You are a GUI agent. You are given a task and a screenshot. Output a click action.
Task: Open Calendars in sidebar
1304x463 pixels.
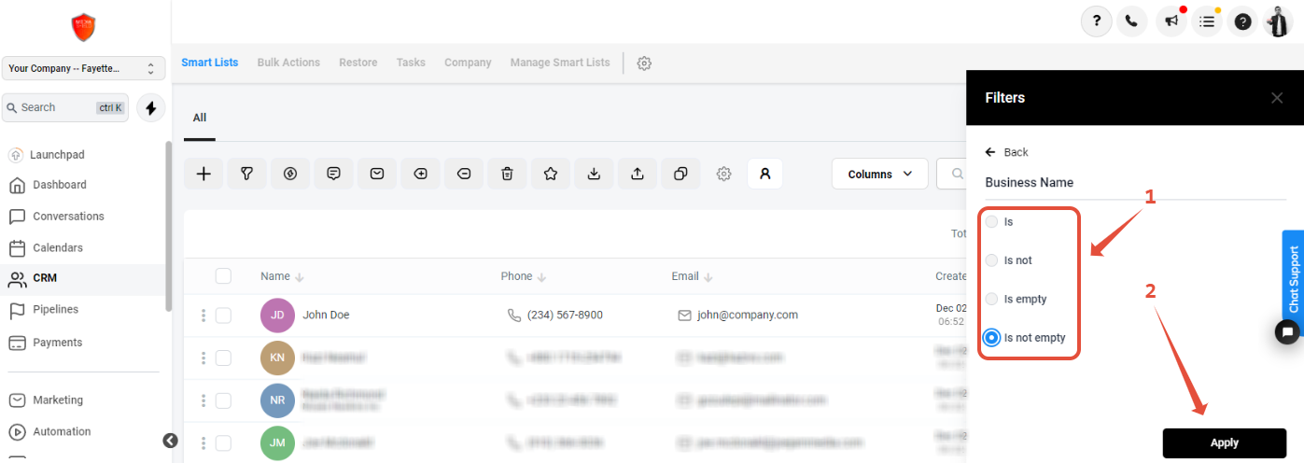pyautogui.click(x=58, y=248)
